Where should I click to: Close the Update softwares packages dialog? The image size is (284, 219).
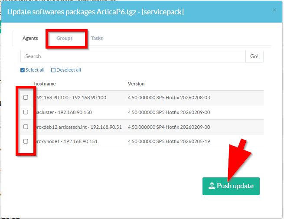pos(274,10)
